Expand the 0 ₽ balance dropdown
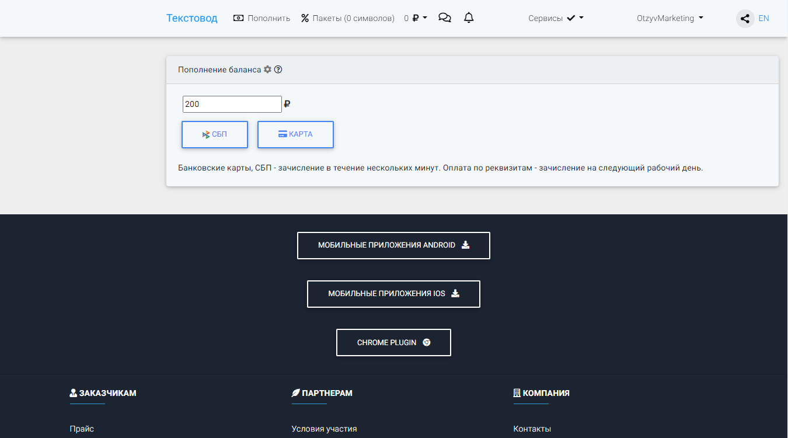This screenshot has width=788, height=438. 415,18
